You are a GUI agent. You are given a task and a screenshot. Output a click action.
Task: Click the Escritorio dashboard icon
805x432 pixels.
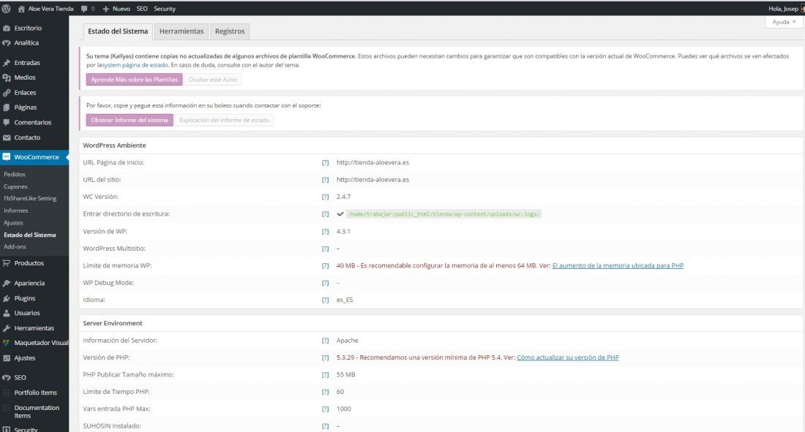(x=7, y=29)
